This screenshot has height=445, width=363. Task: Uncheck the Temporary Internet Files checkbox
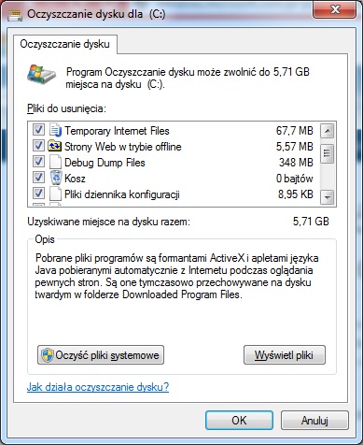pyautogui.click(x=38, y=130)
